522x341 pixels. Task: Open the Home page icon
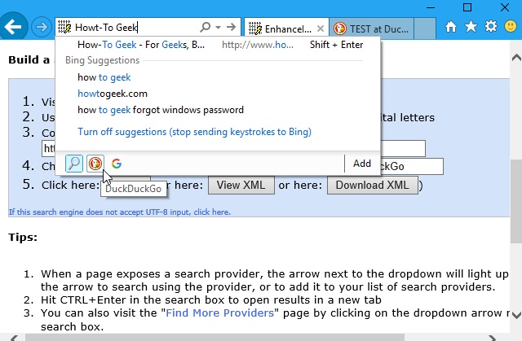(451, 27)
